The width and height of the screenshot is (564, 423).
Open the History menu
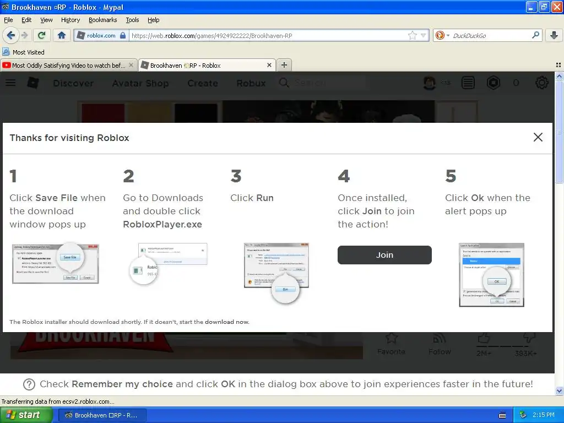[70, 20]
